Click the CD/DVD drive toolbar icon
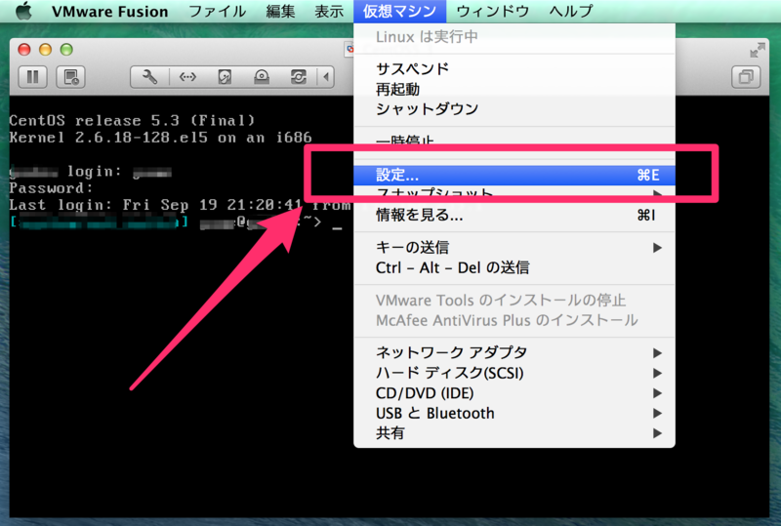The image size is (781, 526). click(262, 77)
